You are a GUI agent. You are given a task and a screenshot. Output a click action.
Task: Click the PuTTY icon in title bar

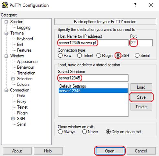point(5,5)
